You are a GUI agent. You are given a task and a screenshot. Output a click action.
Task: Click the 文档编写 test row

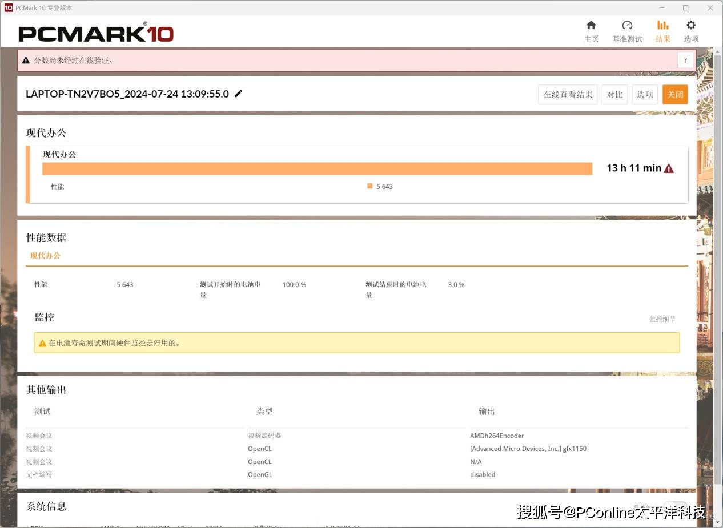[39, 474]
